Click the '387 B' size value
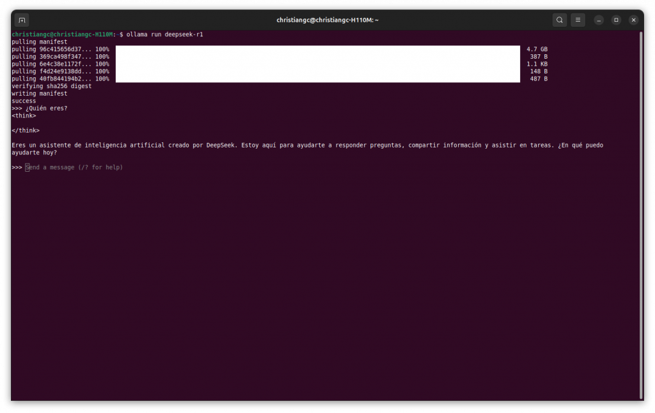Screen dimensions: 655x413 point(539,57)
